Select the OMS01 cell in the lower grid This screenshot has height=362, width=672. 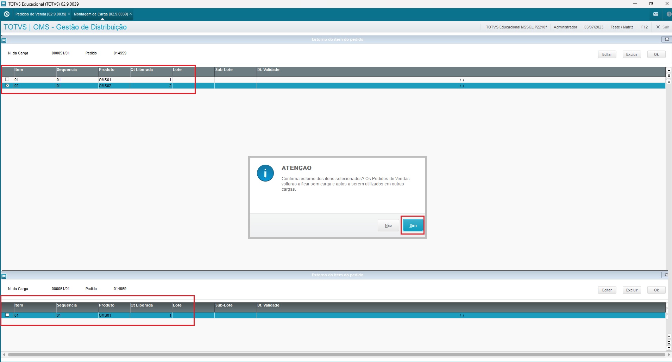[114, 315]
